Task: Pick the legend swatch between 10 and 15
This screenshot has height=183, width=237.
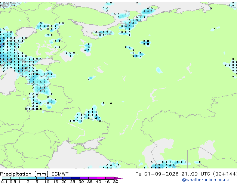Action: tap(49, 178)
